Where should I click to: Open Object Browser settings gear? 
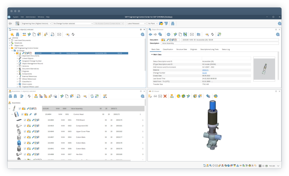click(x=278, y=34)
